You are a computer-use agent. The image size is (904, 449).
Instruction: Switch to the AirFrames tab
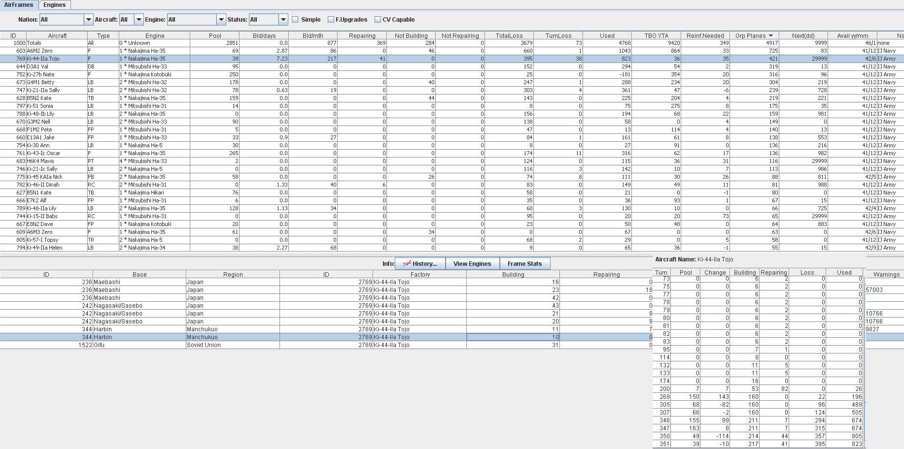19,5
